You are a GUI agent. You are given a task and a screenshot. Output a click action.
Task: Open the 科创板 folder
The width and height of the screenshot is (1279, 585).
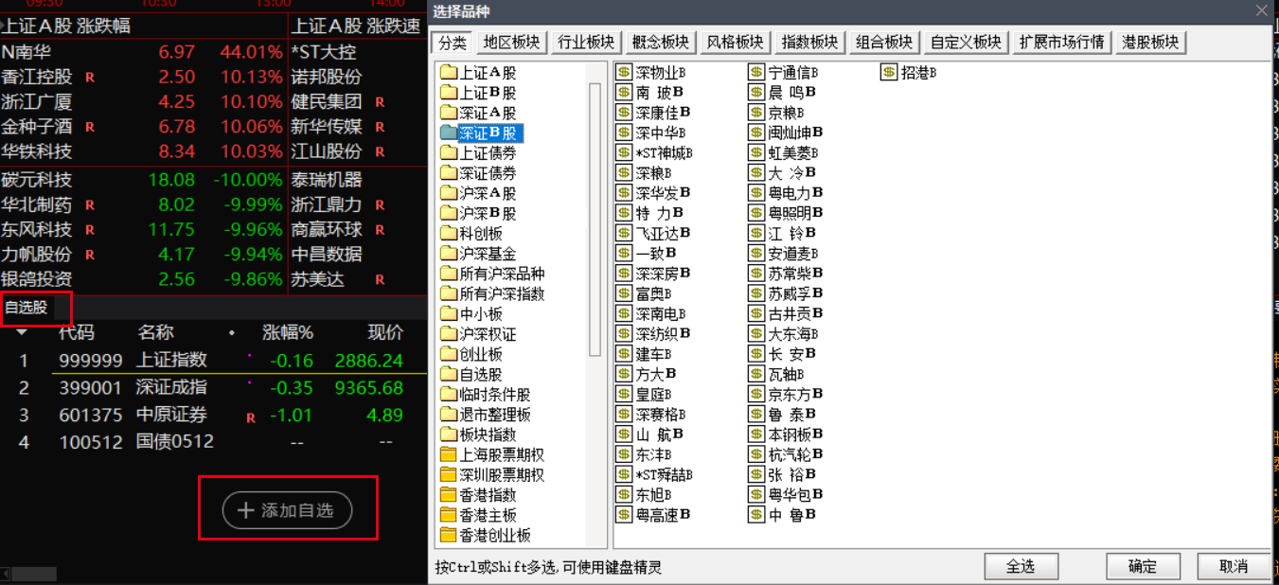point(472,234)
